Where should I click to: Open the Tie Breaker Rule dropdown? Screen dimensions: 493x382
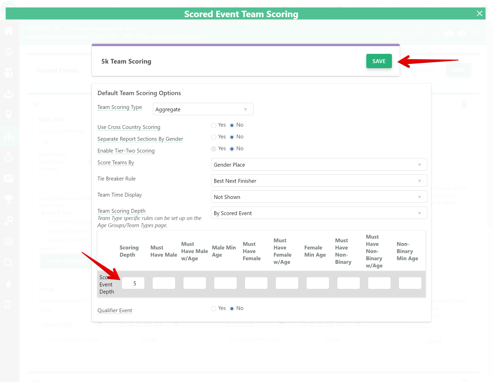319,181
